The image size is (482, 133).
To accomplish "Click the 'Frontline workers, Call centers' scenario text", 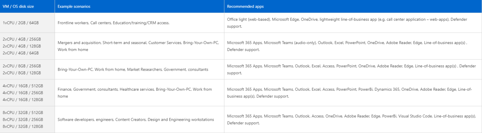I will (x=84, y=23).
